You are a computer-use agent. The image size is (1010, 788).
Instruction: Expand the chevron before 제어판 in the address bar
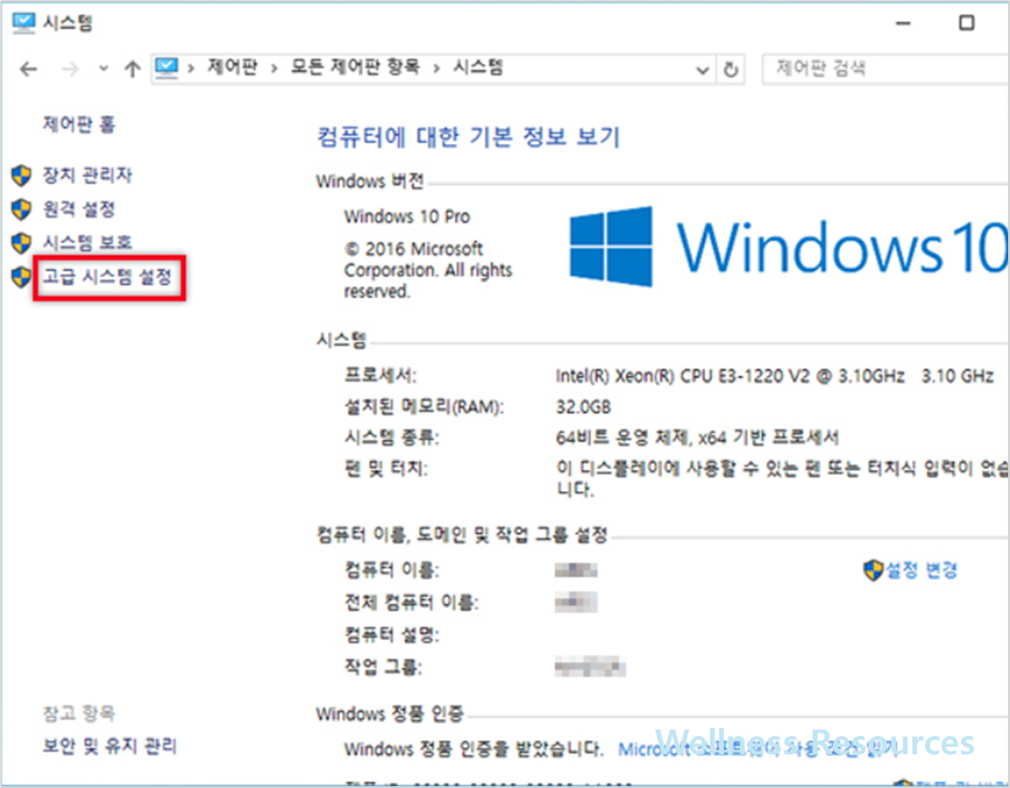click(191, 67)
